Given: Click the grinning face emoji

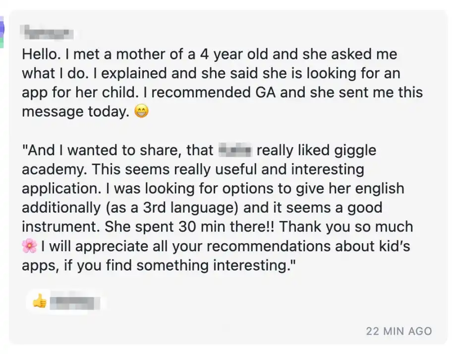Looking at the screenshot, I should click(x=141, y=112).
